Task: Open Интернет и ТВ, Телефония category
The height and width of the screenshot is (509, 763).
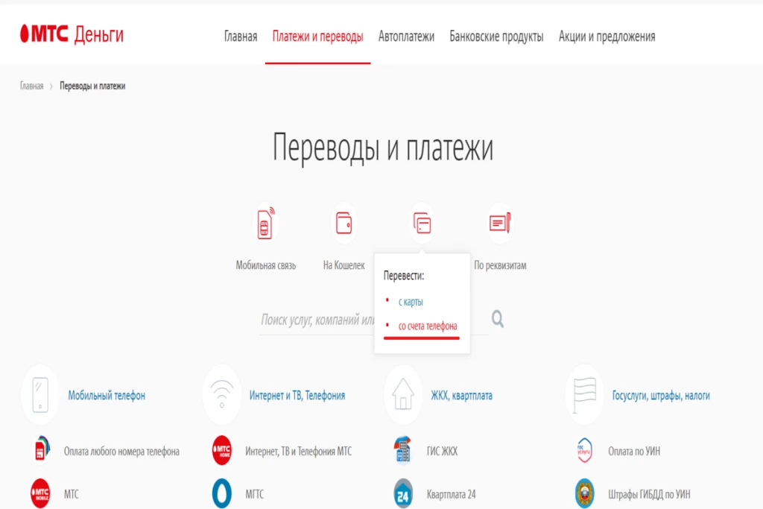Action: coord(297,396)
